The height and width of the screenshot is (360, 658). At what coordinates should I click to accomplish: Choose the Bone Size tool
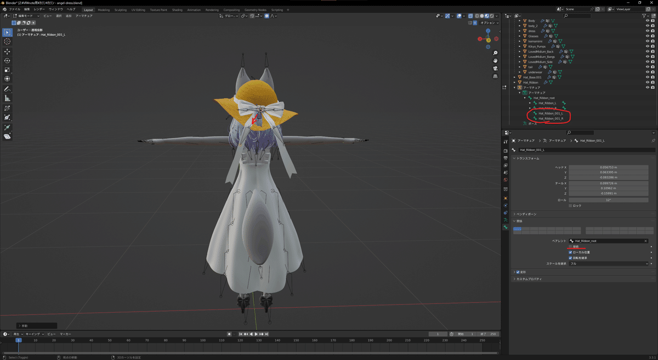pyautogui.click(x=7, y=117)
